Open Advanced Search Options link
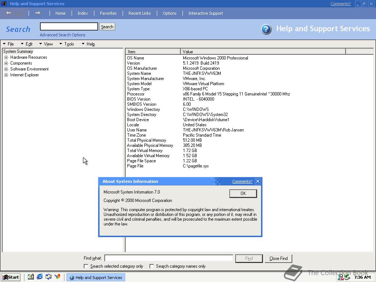Viewport: 376px width, 282px height. tap(62, 35)
